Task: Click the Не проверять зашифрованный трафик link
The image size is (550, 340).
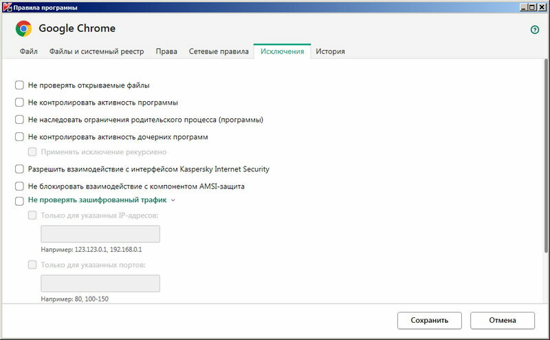Action: coord(97,200)
